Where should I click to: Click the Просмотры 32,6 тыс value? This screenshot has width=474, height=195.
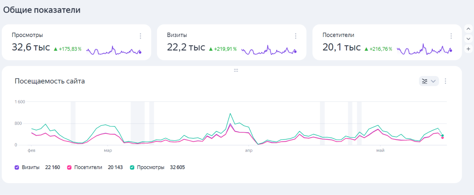click(31, 47)
